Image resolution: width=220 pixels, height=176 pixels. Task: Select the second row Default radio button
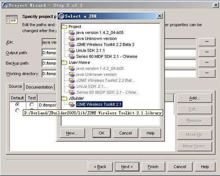click(x=17, y=111)
